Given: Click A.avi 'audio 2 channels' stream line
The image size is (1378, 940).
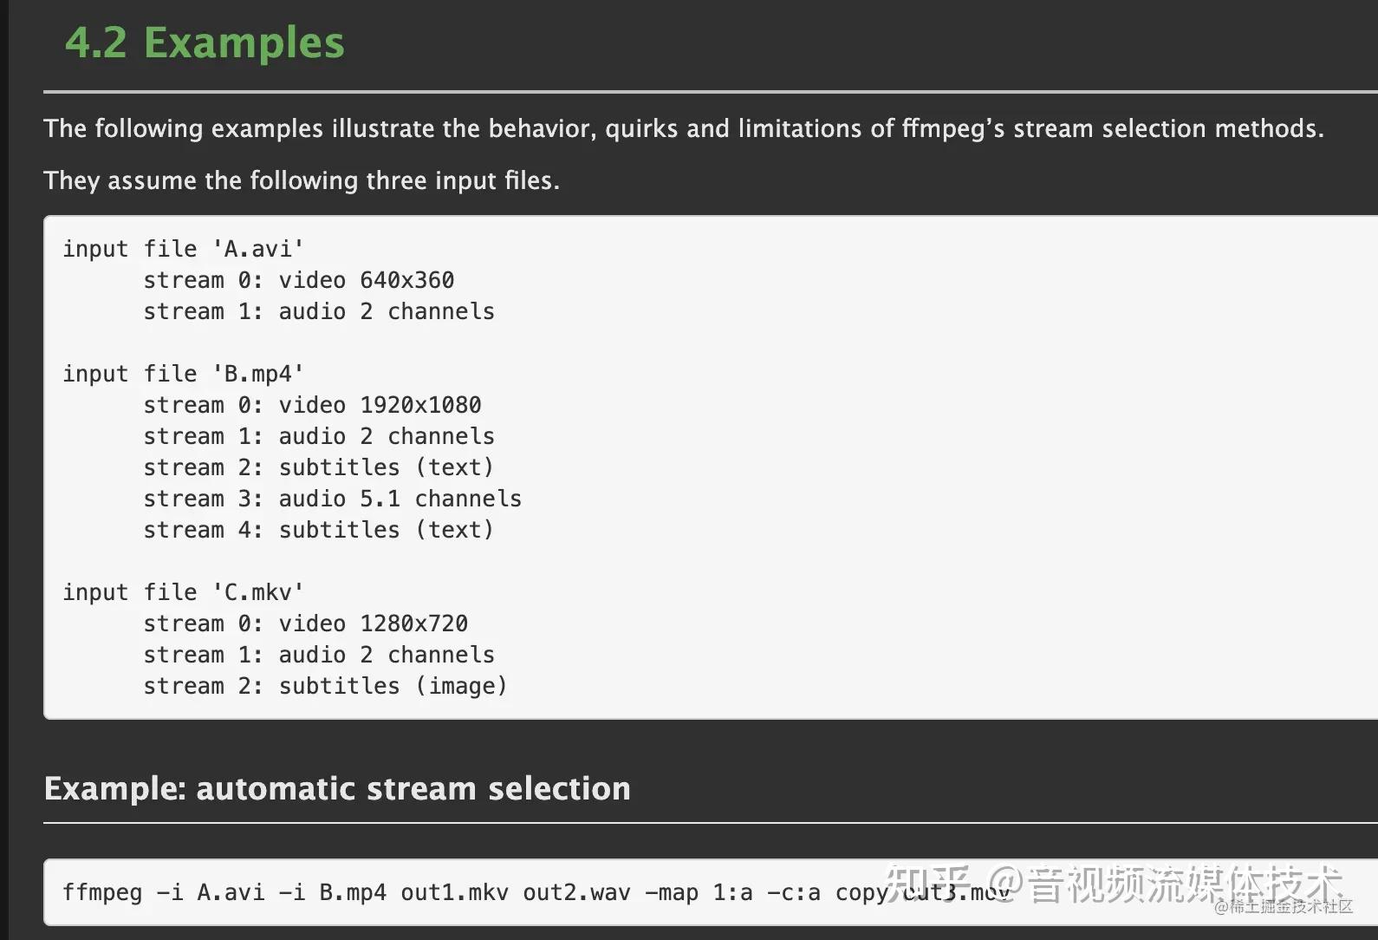Looking at the screenshot, I should pyautogui.click(x=319, y=311).
